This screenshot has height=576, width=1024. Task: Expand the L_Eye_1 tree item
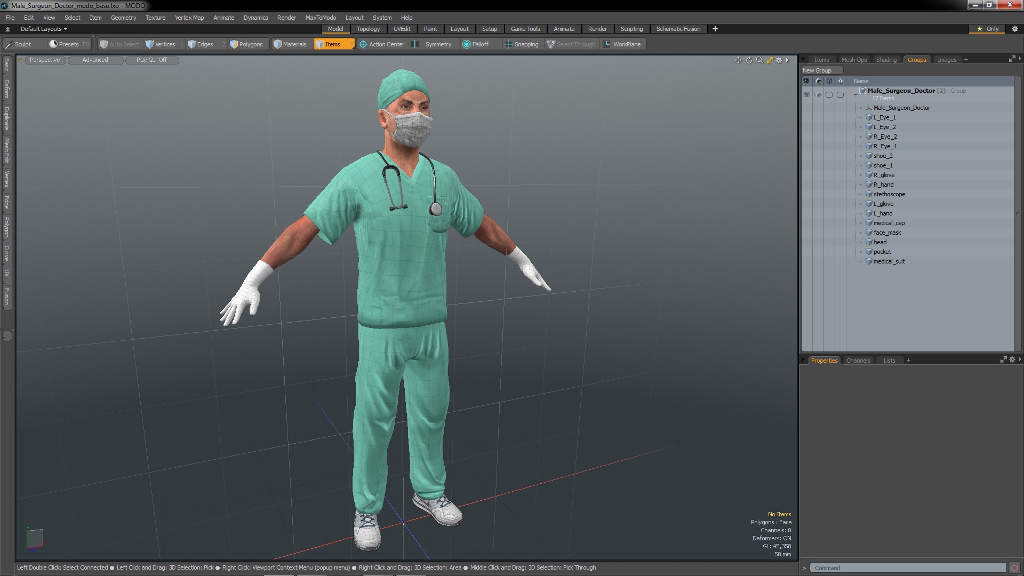pos(860,117)
